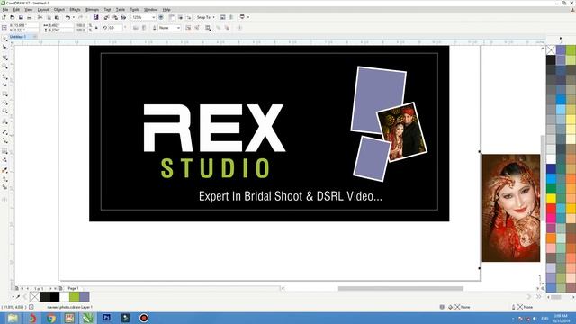Select the Pick tool in the toolbox
This screenshot has width=576, height=324.
4,39
